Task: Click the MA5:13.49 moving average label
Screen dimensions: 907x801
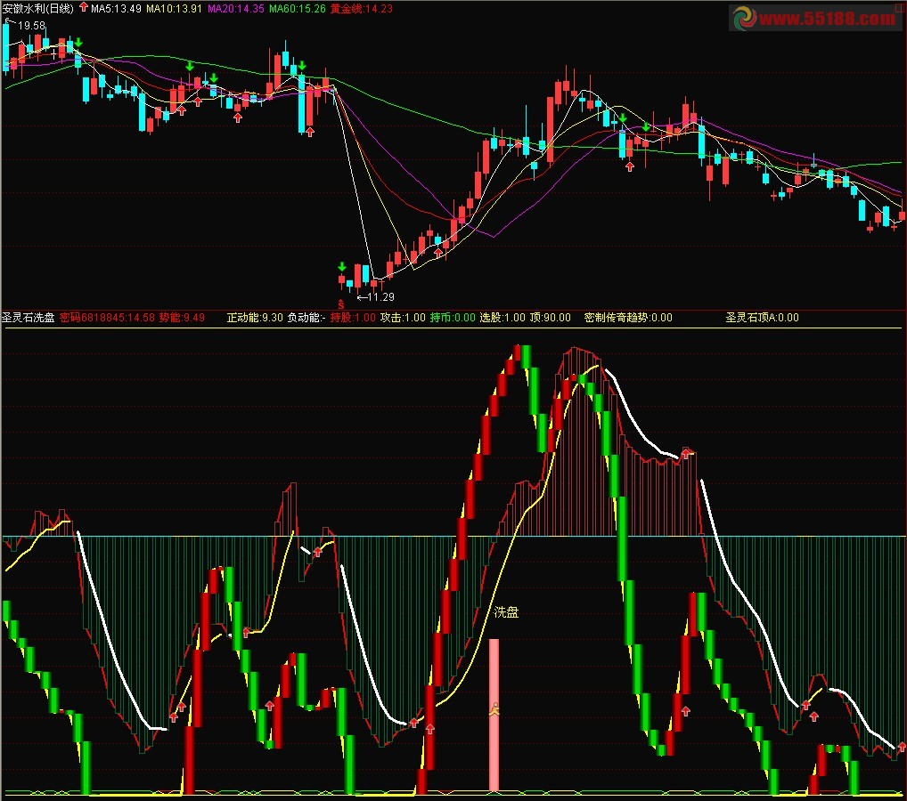Action: pos(116,8)
